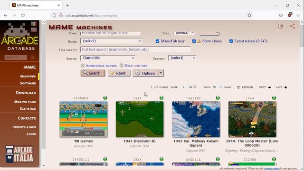Image resolution: width=304 pixels, height=171 pixels.
Task: Click the padlock site info icon
Action: [61, 15]
